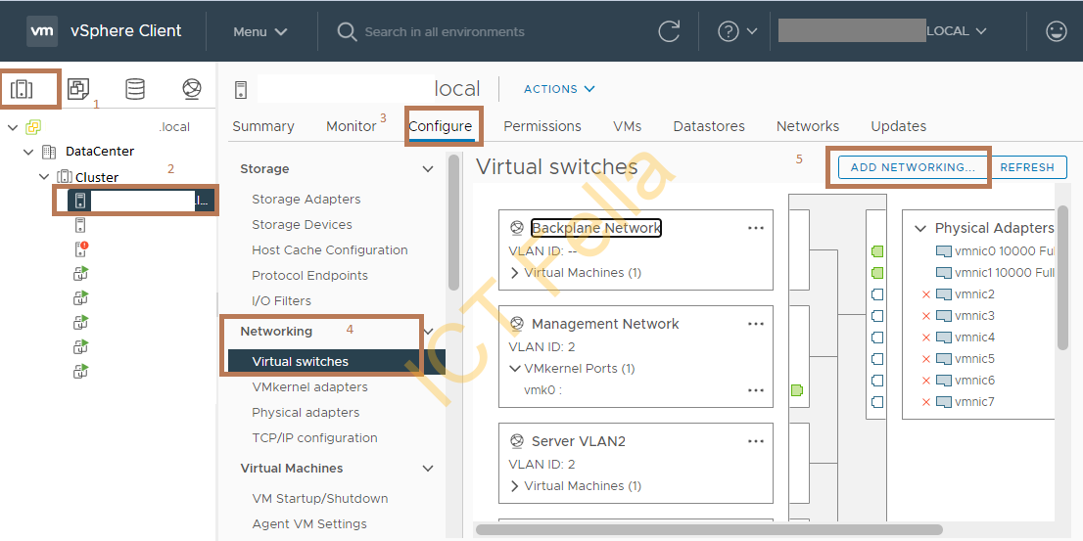Open the help menu icon
The image size is (1083, 541).
pos(737,31)
